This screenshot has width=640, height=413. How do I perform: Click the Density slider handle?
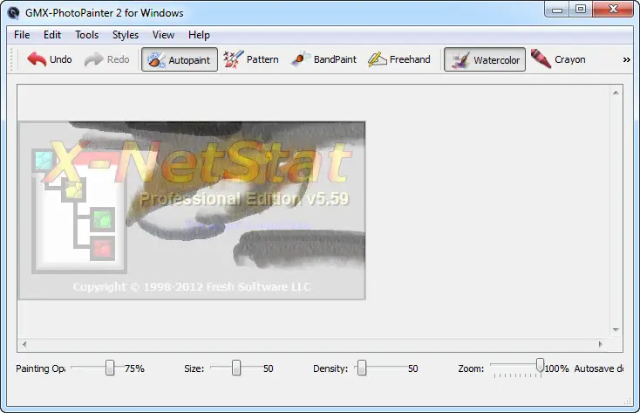click(362, 368)
